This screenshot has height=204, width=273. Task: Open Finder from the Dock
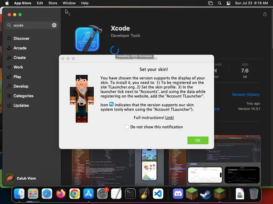point(19,194)
